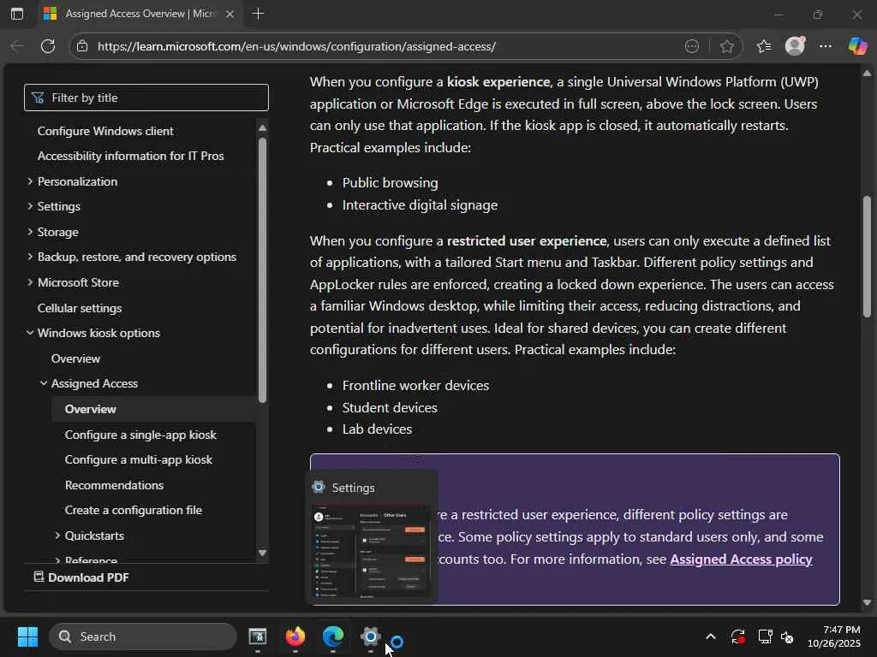Open Settings gear on the taskbar
This screenshot has width=877, height=657.
(370, 636)
